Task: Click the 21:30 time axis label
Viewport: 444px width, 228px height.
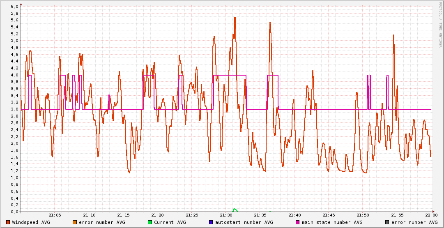Action: (226, 215)
